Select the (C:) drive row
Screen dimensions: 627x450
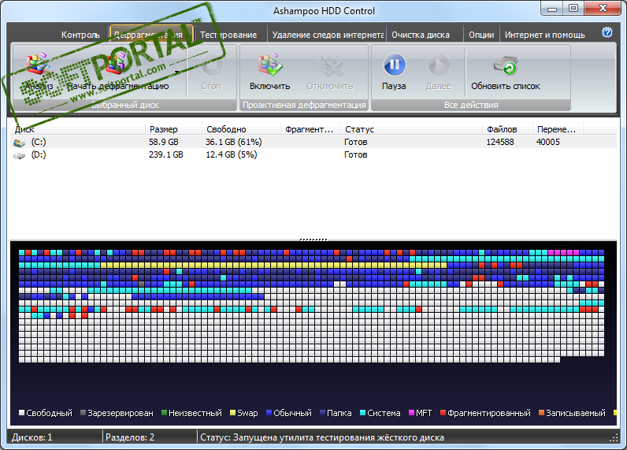(313, 142)
